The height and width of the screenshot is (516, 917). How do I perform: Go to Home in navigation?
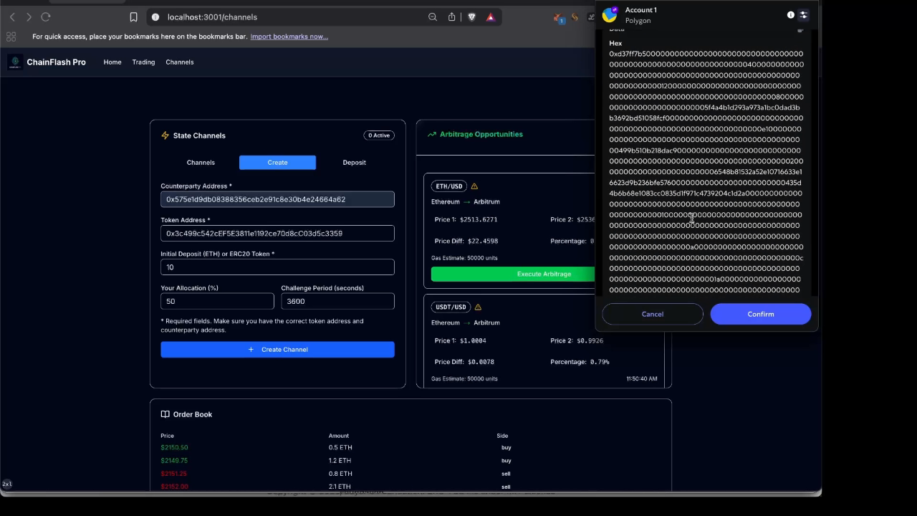click(112, 62)
